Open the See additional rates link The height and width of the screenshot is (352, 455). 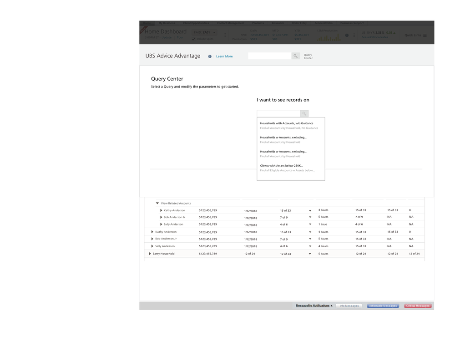pyautogui.click(x=374, y=37)
